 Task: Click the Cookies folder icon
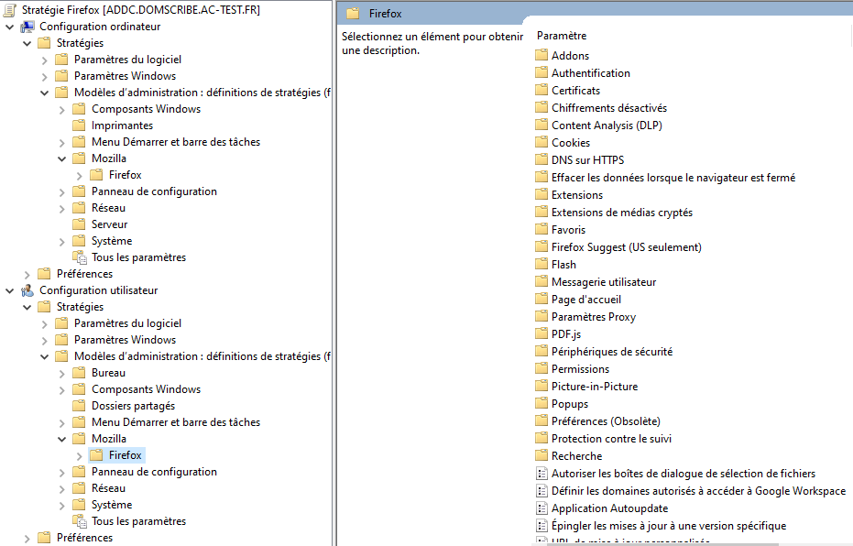[541, 143]
